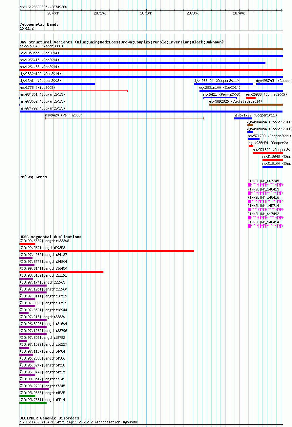The width and height of the screenshot is (292, 427).
Task: Click esv3892826 (Suktitipat2014) variant label
Action: click(x=236, y=101)
